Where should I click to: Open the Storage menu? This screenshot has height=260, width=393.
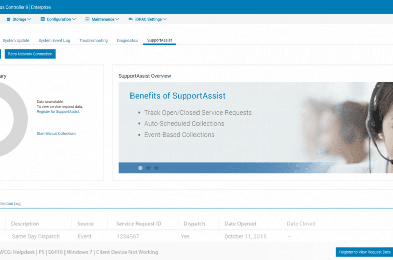[19, 19]
